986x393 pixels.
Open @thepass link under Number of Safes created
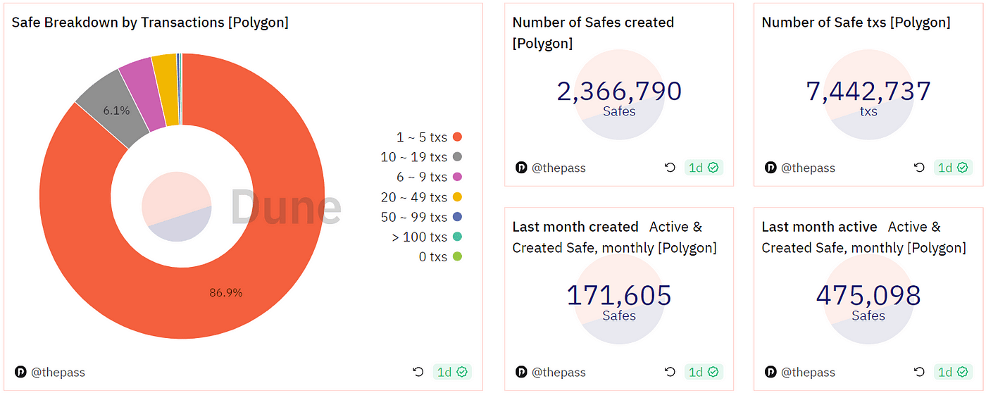pyautogui.click(x=558, y=168)
